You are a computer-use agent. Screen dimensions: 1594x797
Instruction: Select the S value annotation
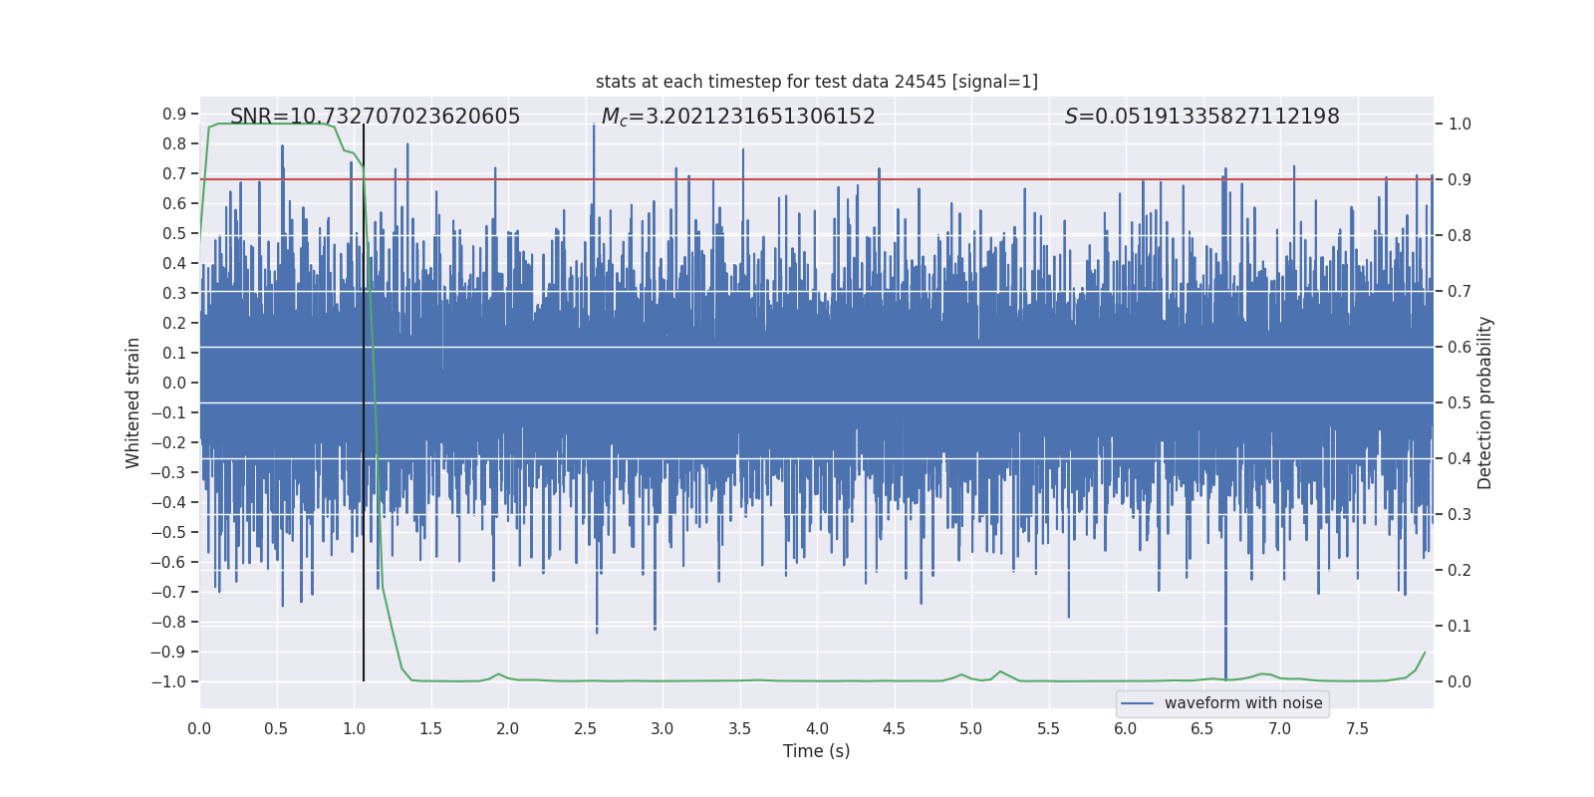pos(1202,117)
